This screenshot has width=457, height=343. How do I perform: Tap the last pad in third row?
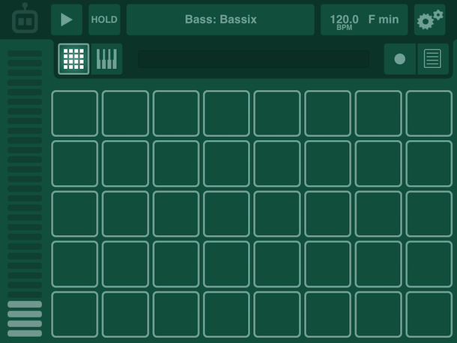coord(429,213)
